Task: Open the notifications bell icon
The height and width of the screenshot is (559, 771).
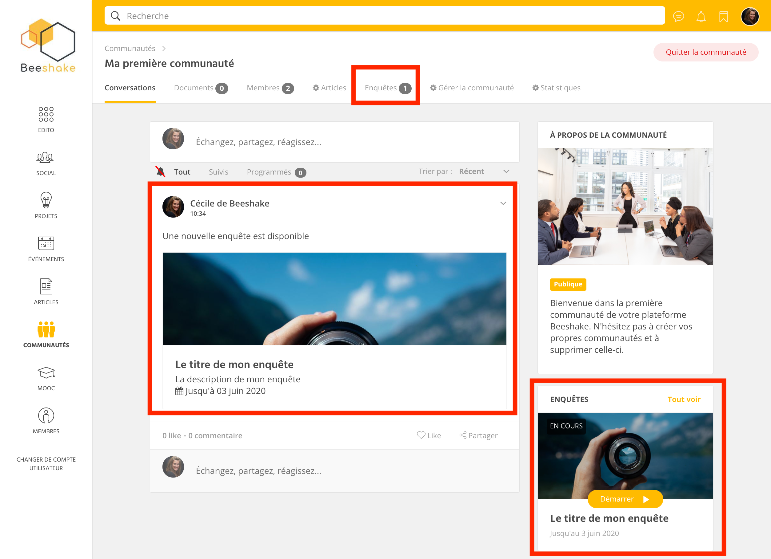Action: tap(701, 16)
